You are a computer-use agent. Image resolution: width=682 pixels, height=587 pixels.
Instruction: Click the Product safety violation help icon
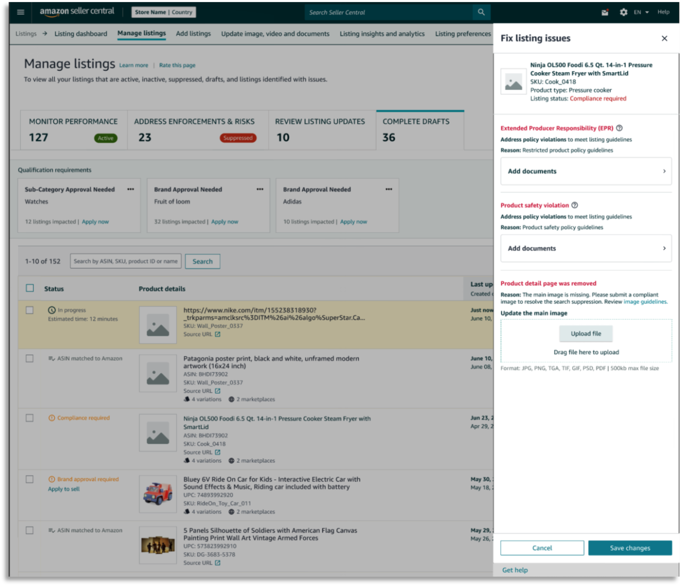574,205
